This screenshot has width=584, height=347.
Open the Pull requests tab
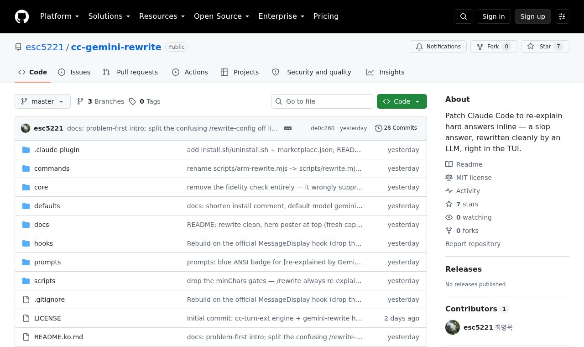click(130, 72)
